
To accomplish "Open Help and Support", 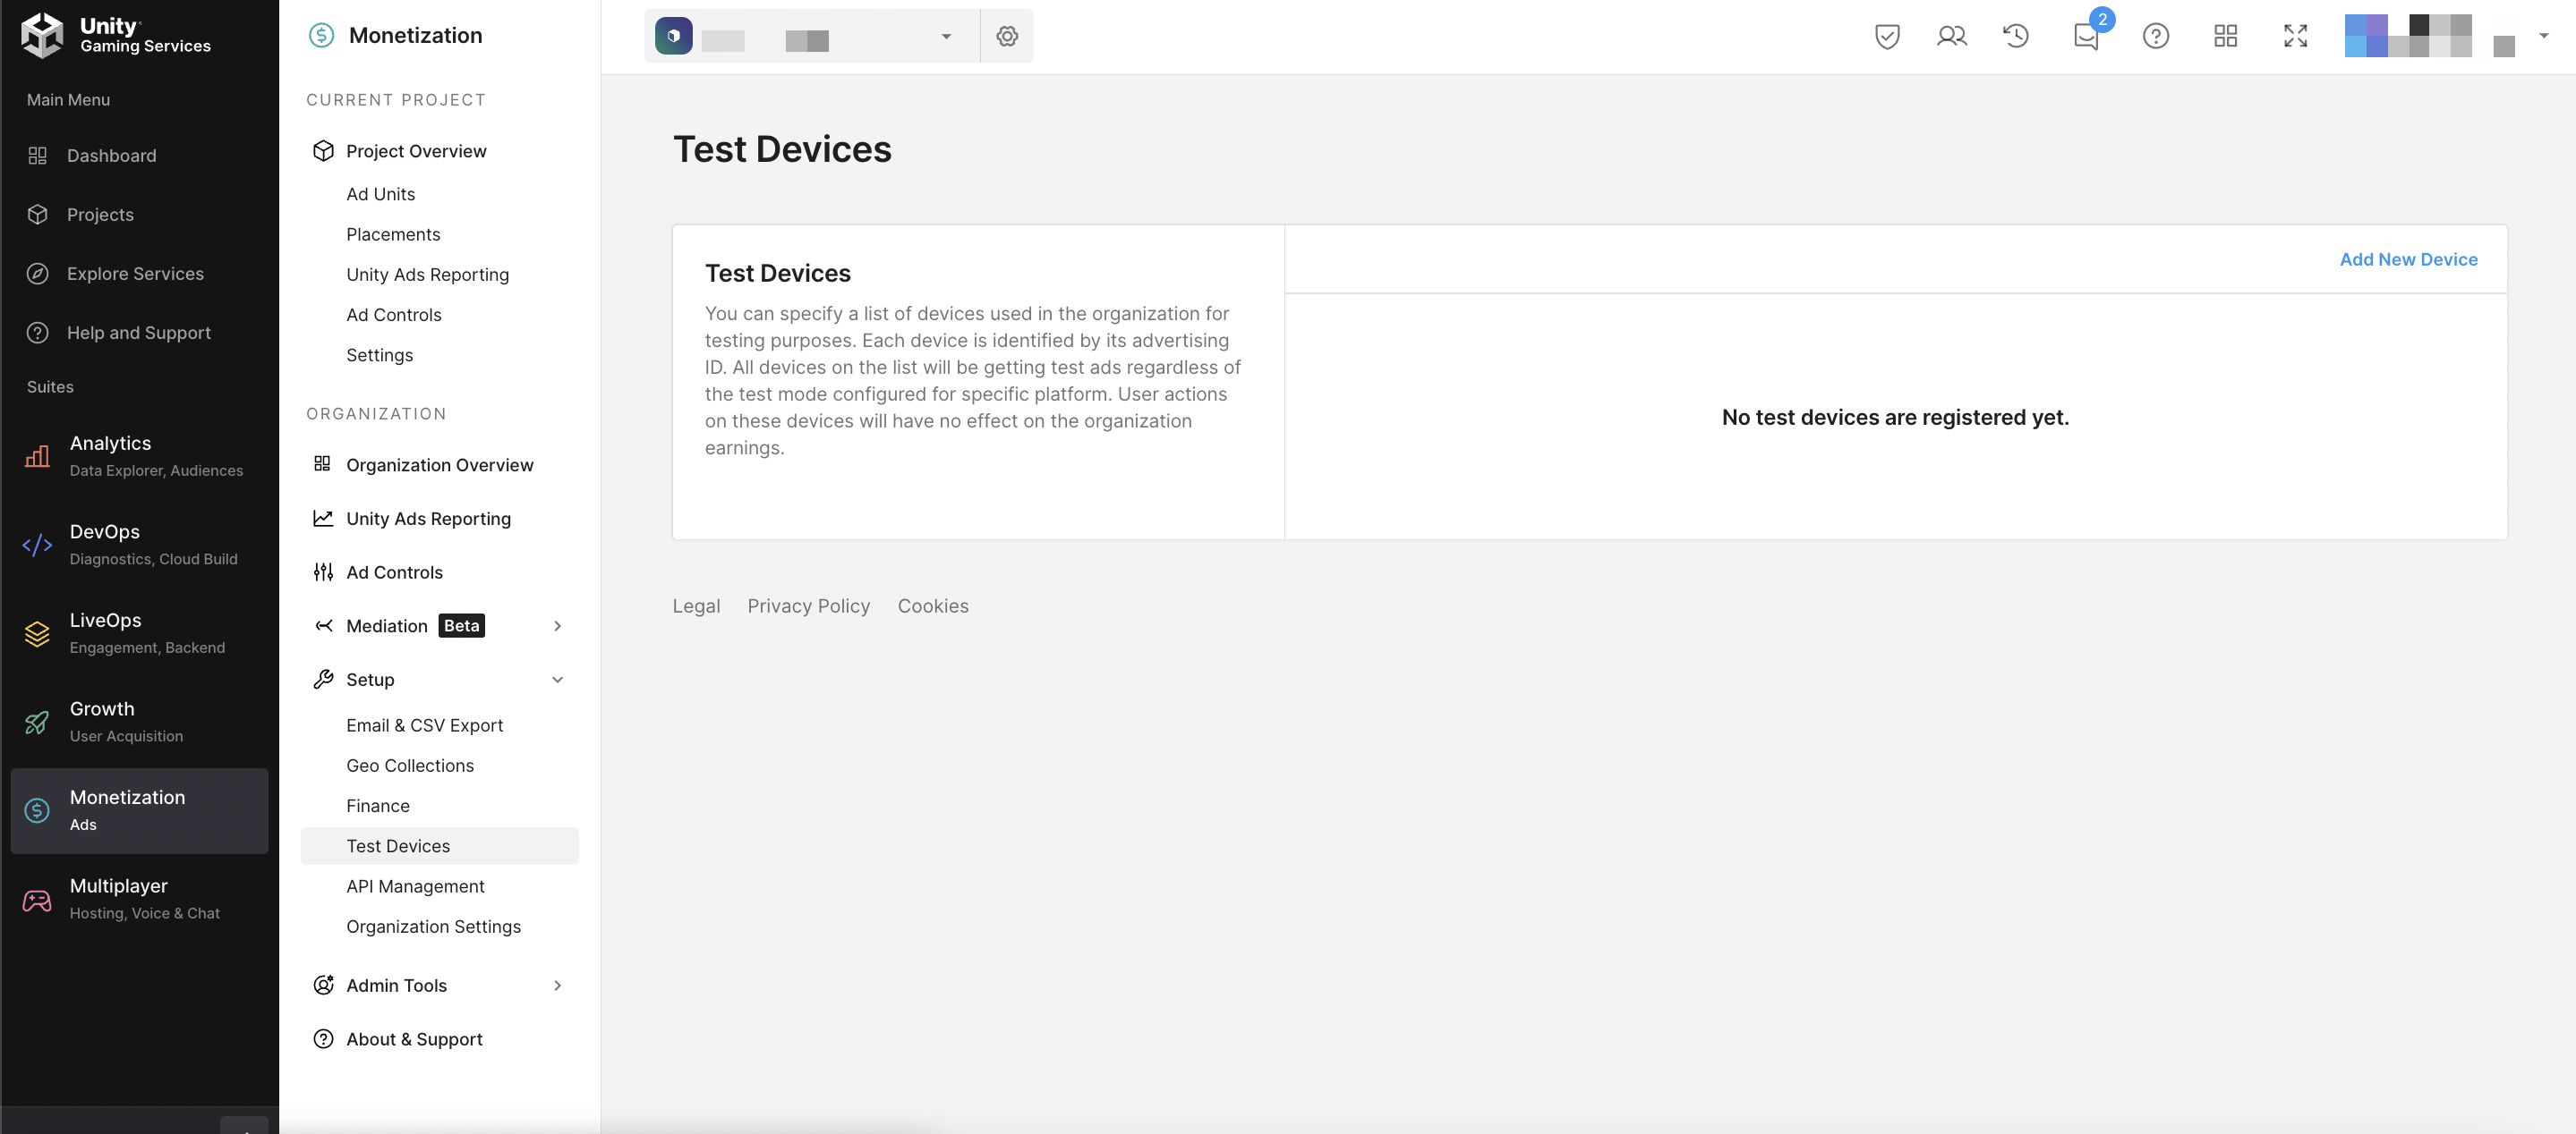I will 138,333.
